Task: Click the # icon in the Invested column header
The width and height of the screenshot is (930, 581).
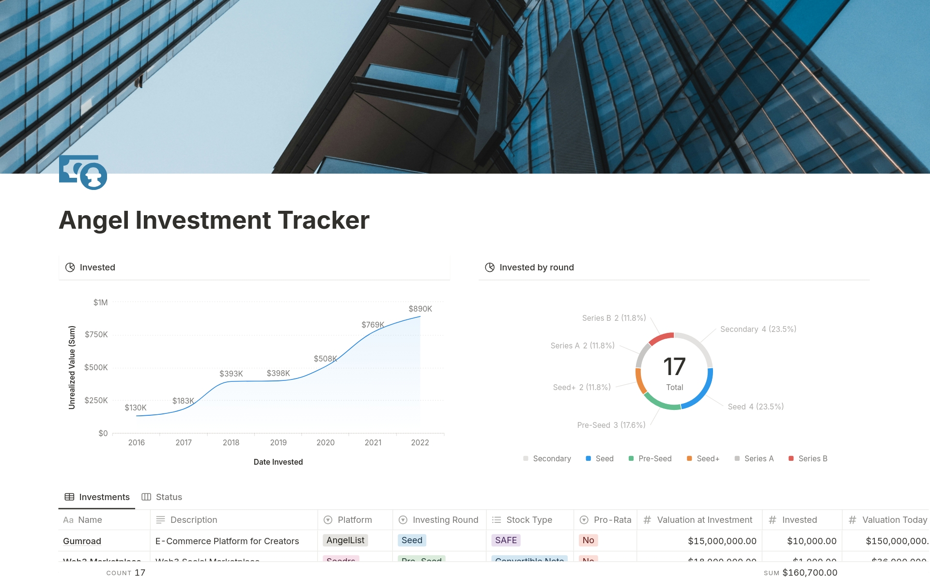Action: tap(773, 519)
